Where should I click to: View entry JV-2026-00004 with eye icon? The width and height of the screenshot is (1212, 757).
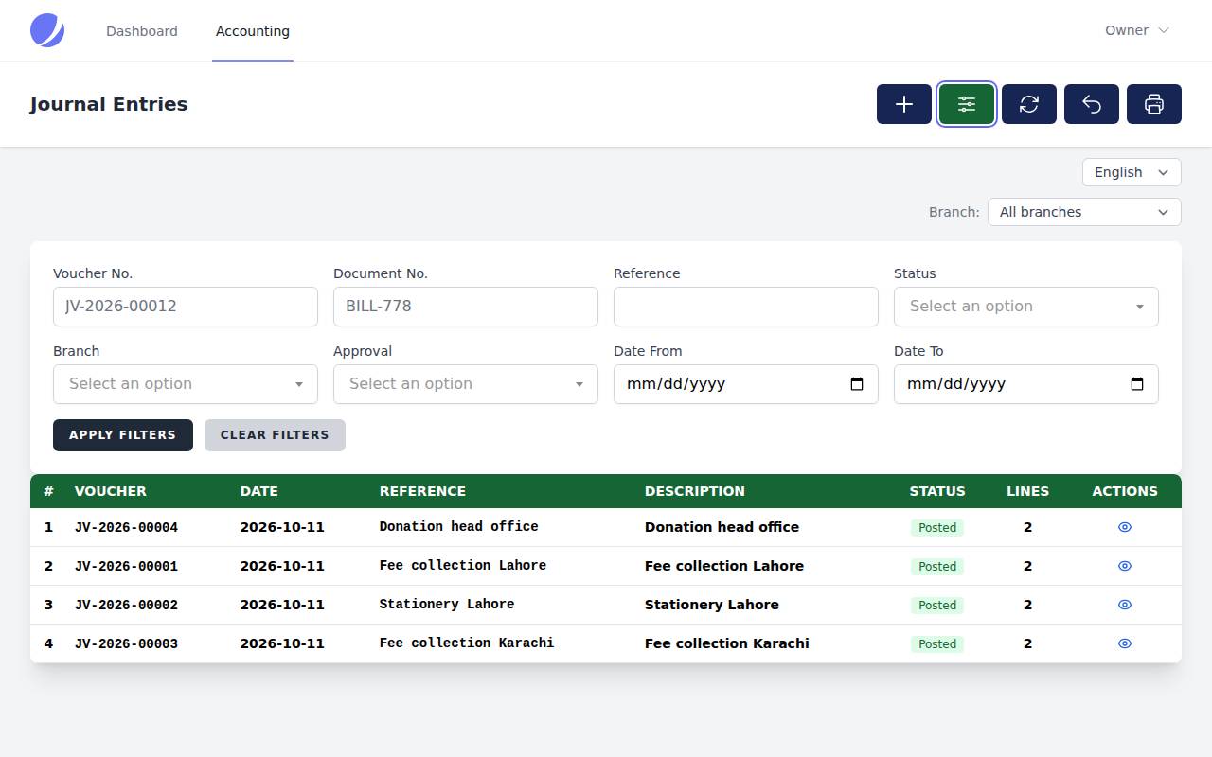(1125, 527)
